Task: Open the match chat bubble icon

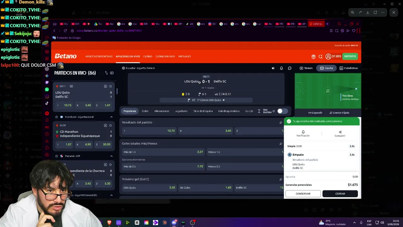Action: click(290, 68)
